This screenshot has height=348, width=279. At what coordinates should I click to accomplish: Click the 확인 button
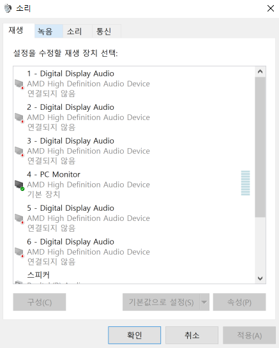(134, 335)
